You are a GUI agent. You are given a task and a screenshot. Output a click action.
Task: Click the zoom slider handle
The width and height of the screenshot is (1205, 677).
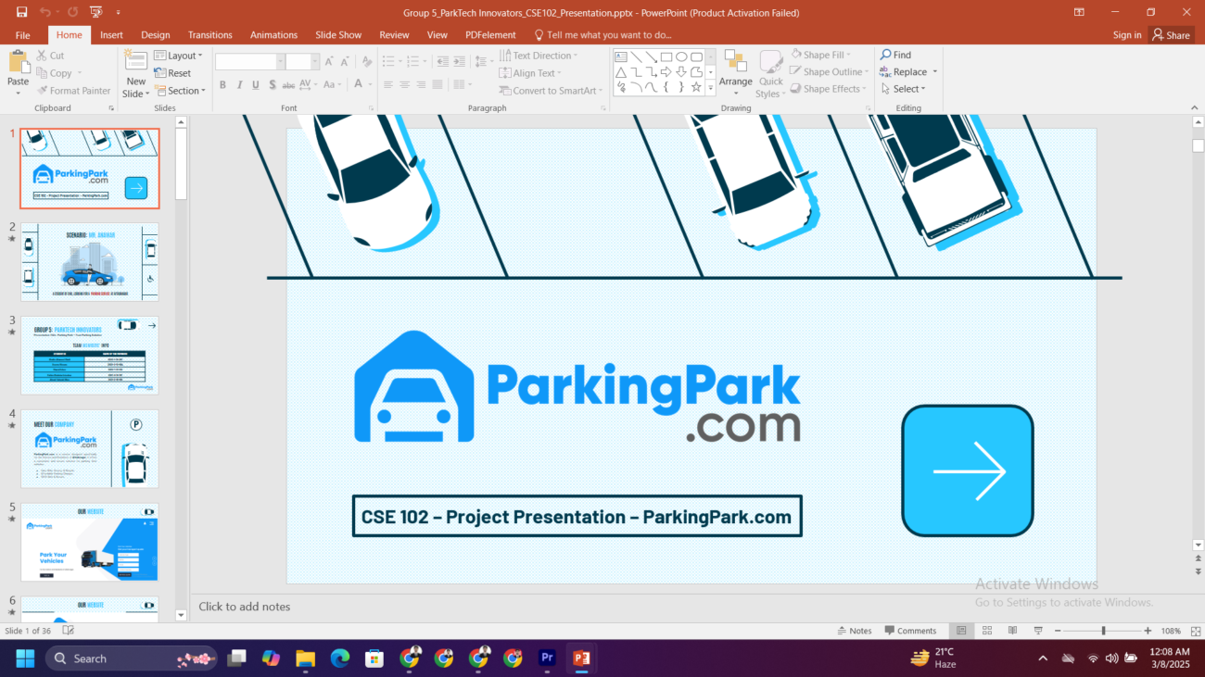point(1103,631)
